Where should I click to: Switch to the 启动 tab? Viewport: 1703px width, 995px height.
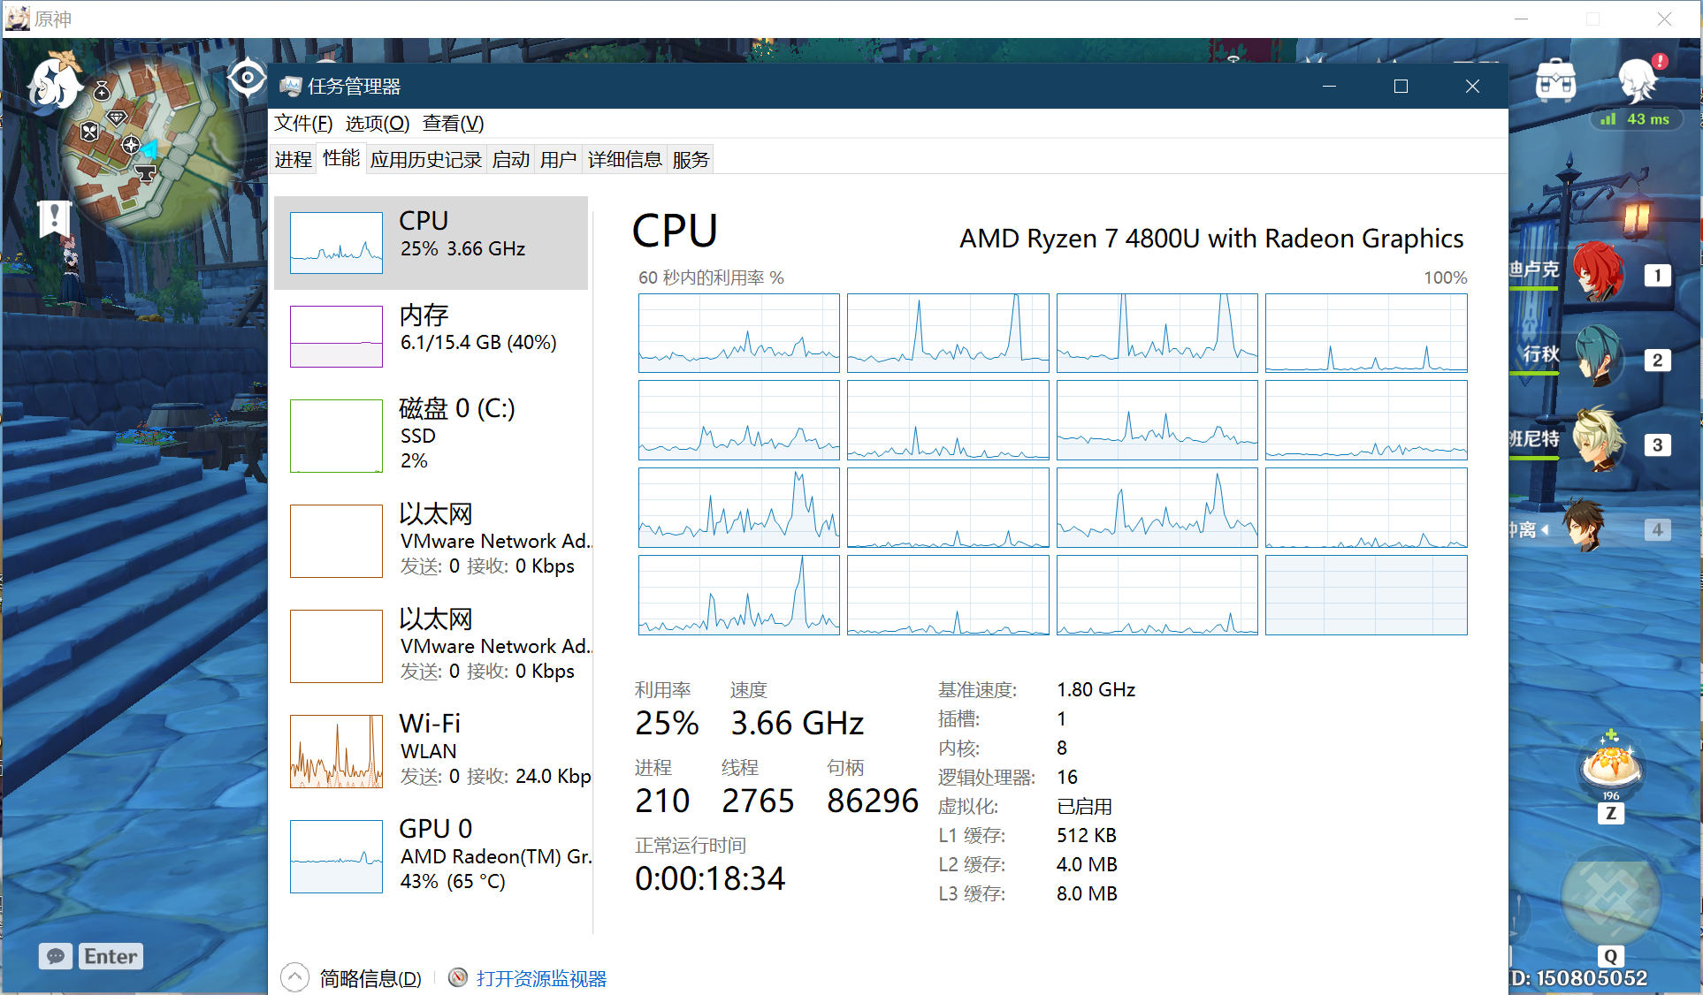pyautogui.click(x=511, y=159)
